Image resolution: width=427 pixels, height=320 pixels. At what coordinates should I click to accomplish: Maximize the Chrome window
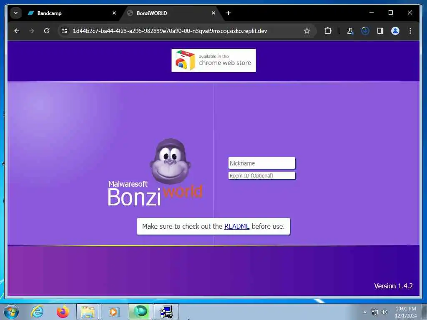click(390, 13)
